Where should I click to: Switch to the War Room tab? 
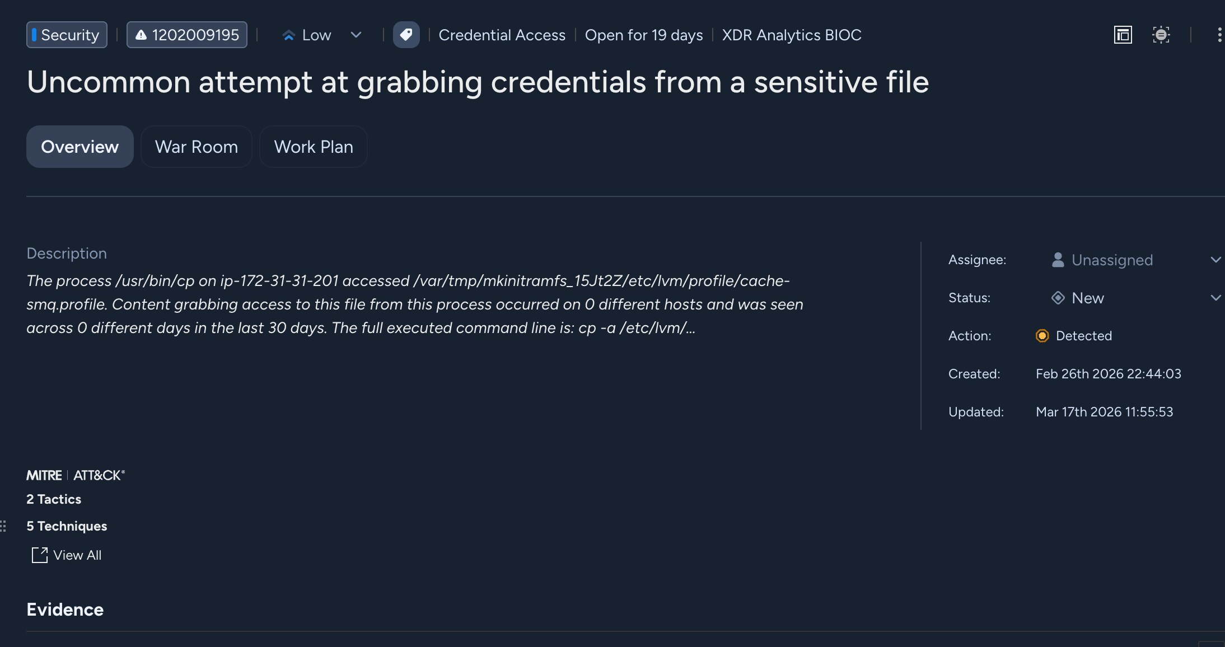196,146
